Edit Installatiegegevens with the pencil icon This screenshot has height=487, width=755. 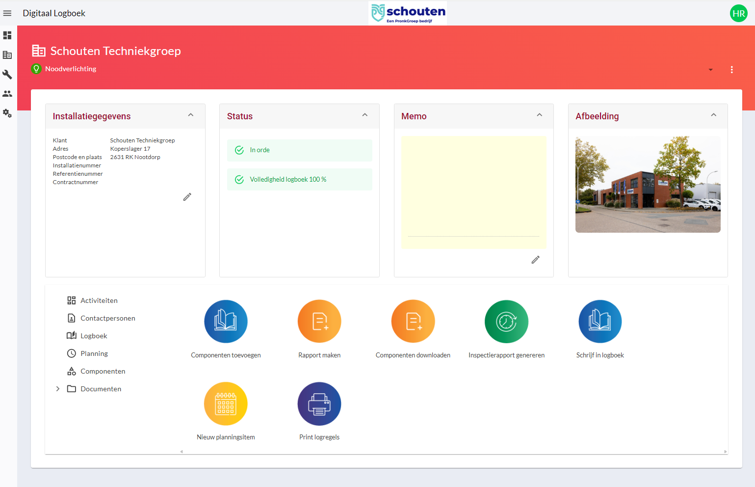[x=187, y=197]
